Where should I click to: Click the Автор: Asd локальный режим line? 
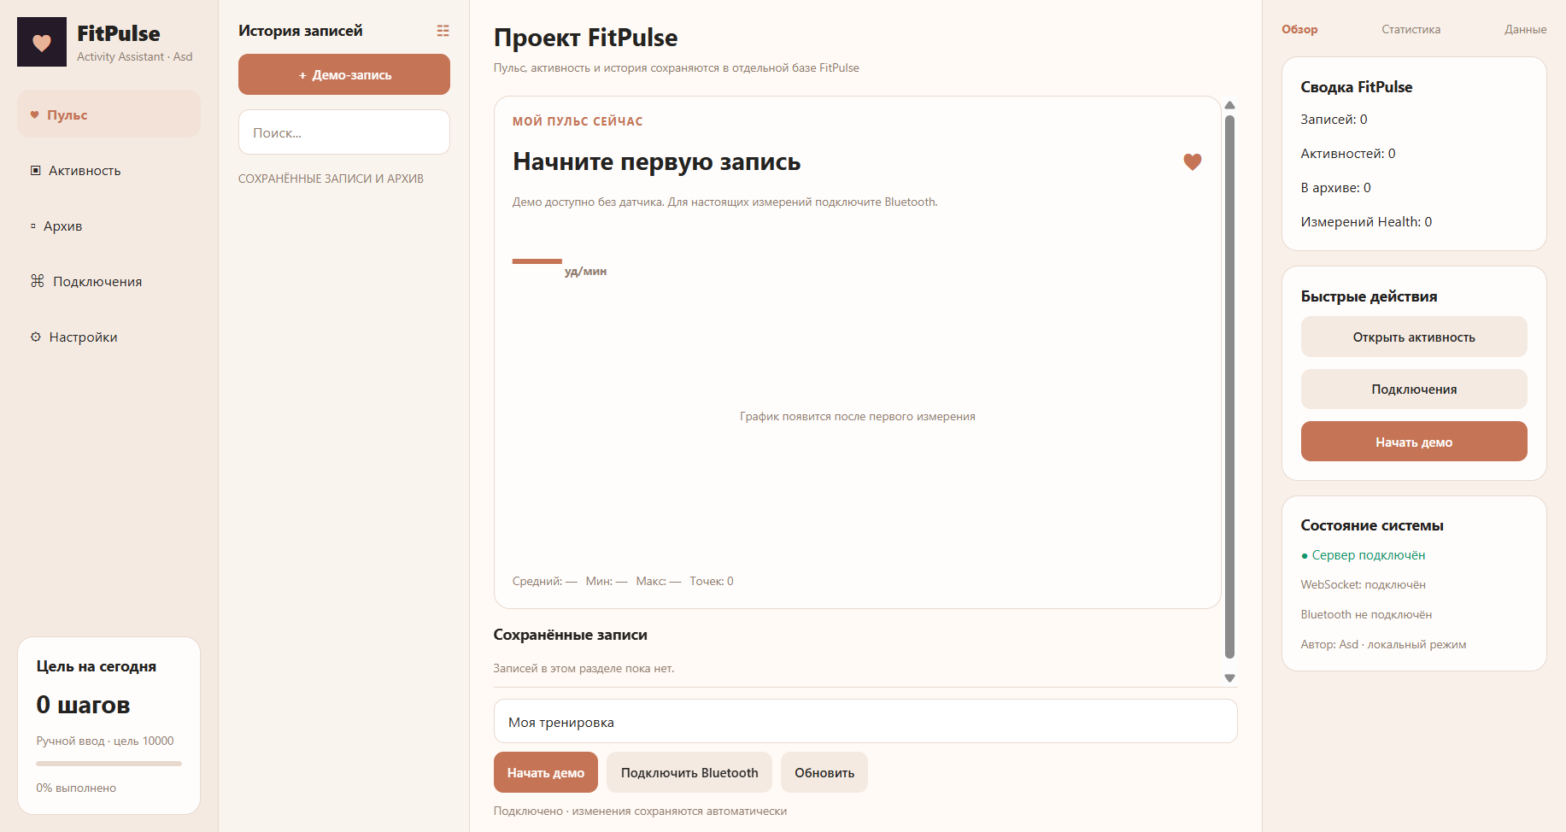[1383, 644]
